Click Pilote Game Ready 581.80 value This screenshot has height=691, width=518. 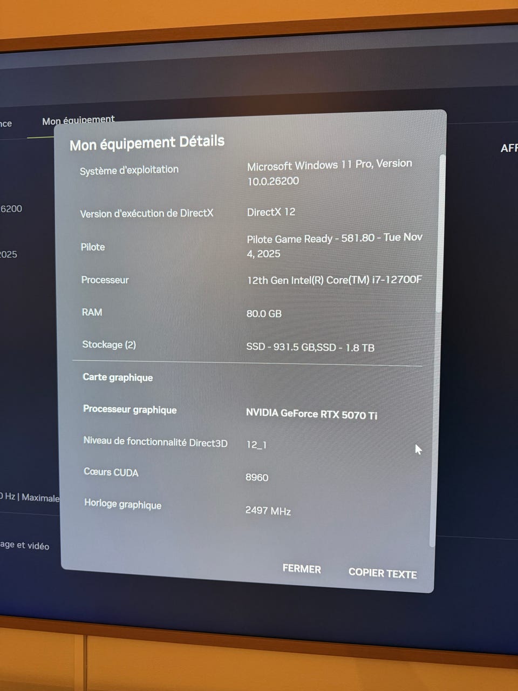(x=335, y=246)
